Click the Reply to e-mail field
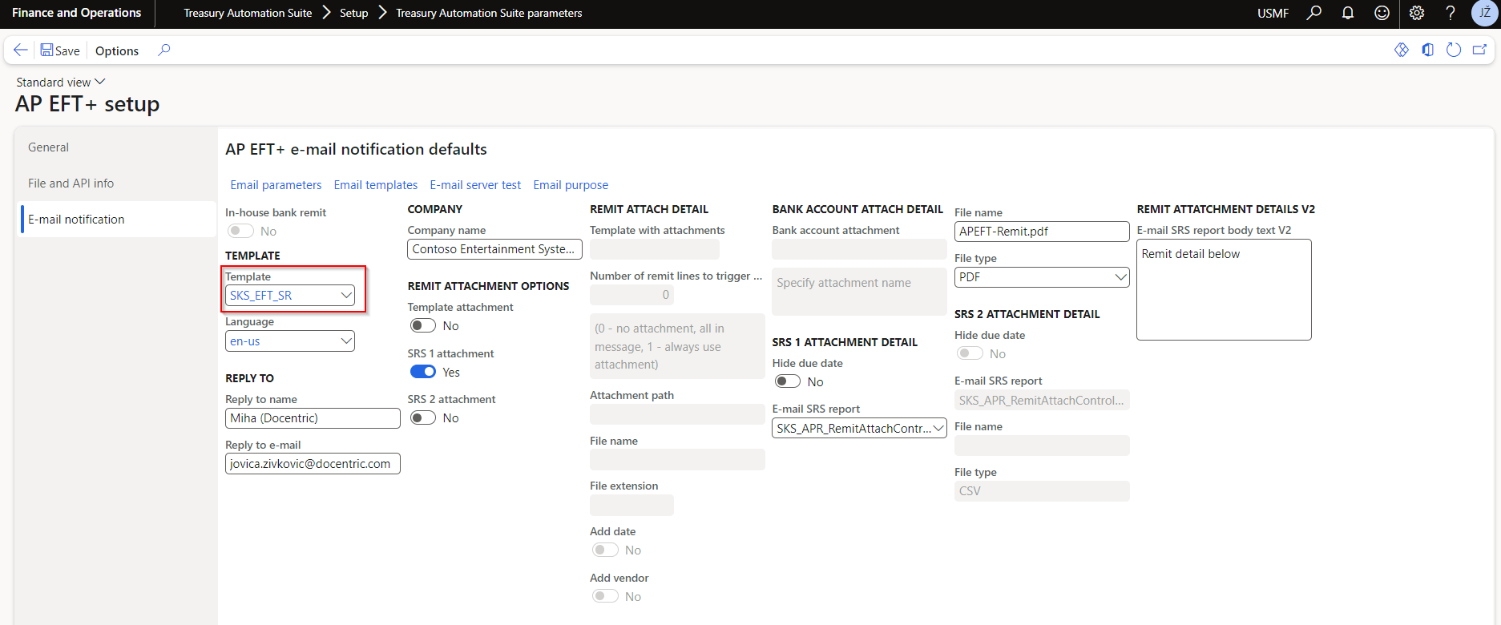This screenshot has width=1501, height=625. 313,464
